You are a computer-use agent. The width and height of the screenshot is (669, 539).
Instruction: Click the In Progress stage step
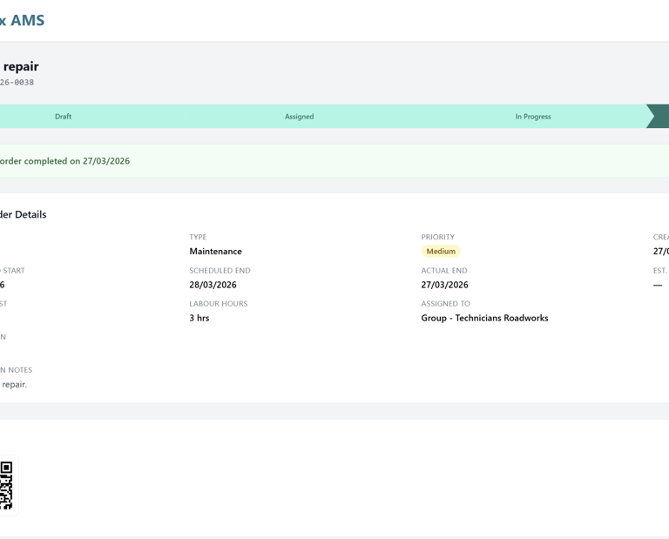533,117
